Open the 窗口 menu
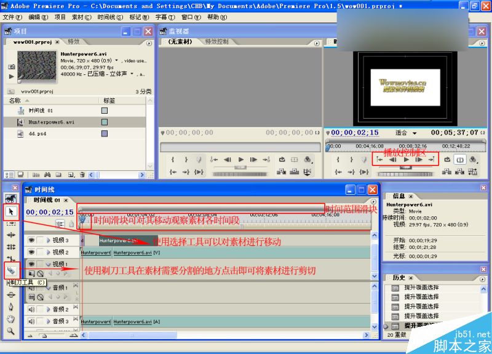This screenshot has width=492, height=354. [189, 17]
